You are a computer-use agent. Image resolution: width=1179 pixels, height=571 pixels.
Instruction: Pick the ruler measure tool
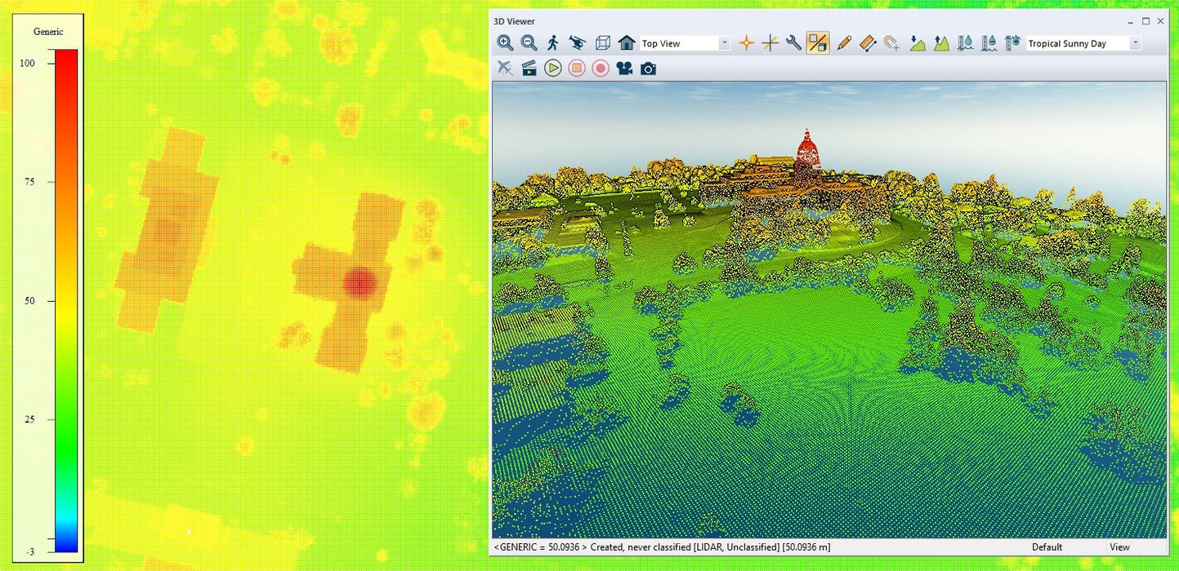click(868, 43)
